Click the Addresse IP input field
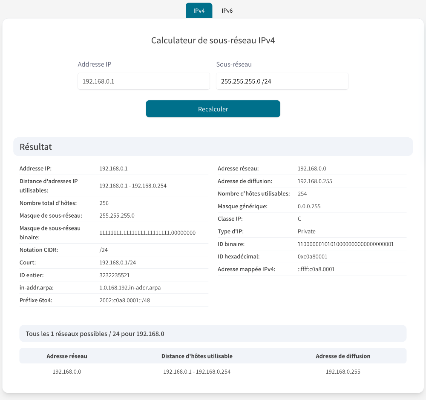This screenshot has width=426, height=400. pos(144,81)
